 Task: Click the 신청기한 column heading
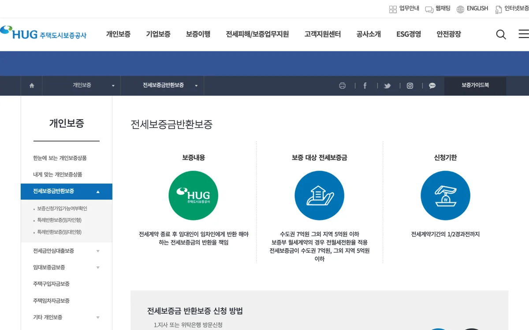(445, 158)
